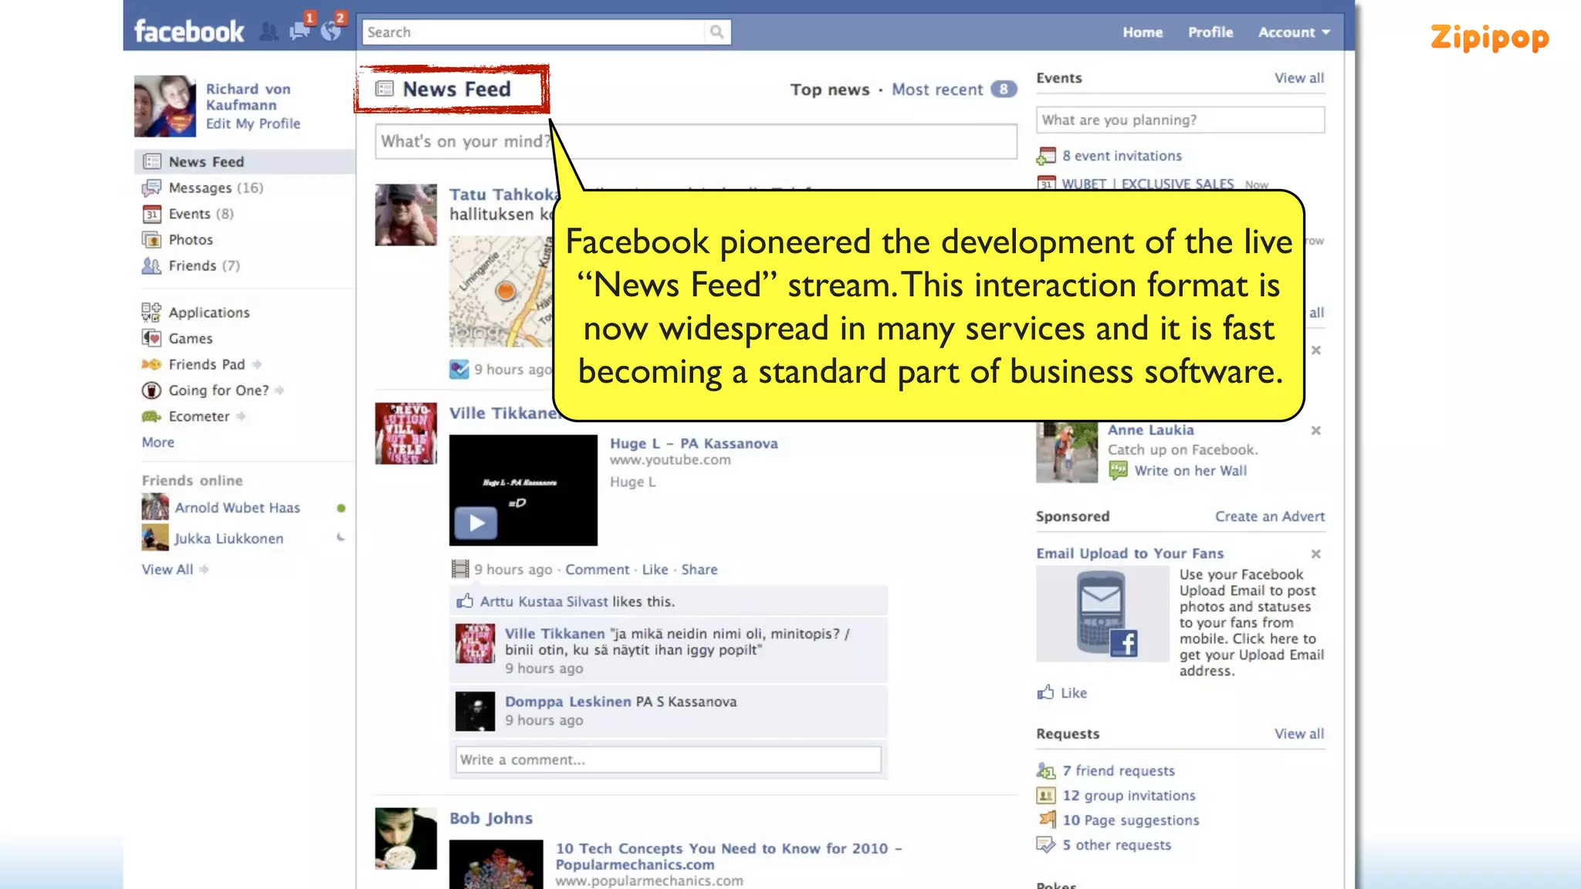Expand the Account dropdown menu
The width and height of the screenshot is (1581, 889).
[x=1294, y=32]
